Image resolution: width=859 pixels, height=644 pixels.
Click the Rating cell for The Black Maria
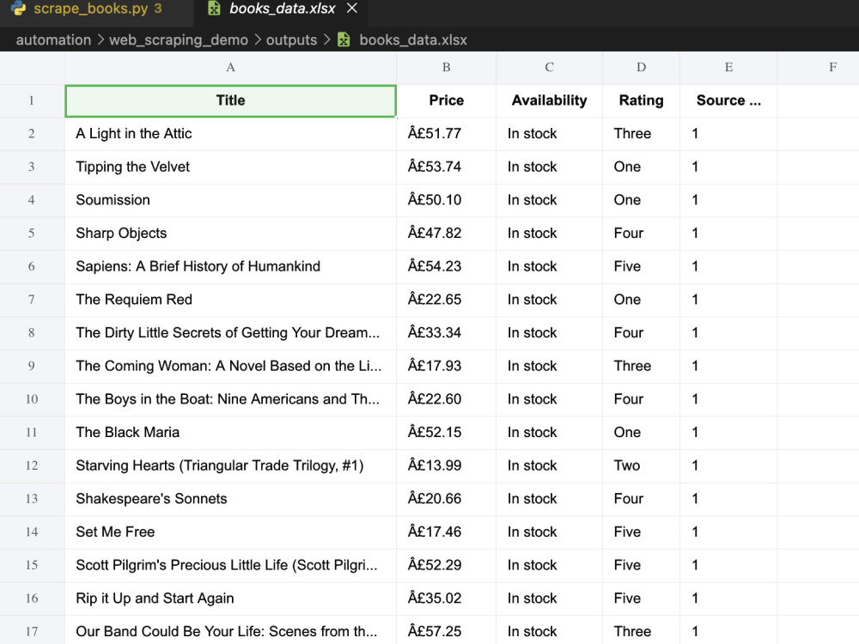641,433
